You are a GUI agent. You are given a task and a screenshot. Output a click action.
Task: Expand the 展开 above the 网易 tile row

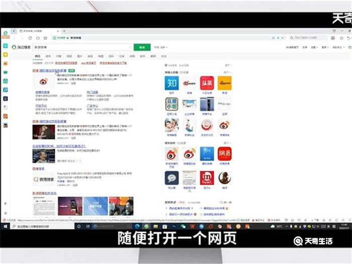click(227, 143)
